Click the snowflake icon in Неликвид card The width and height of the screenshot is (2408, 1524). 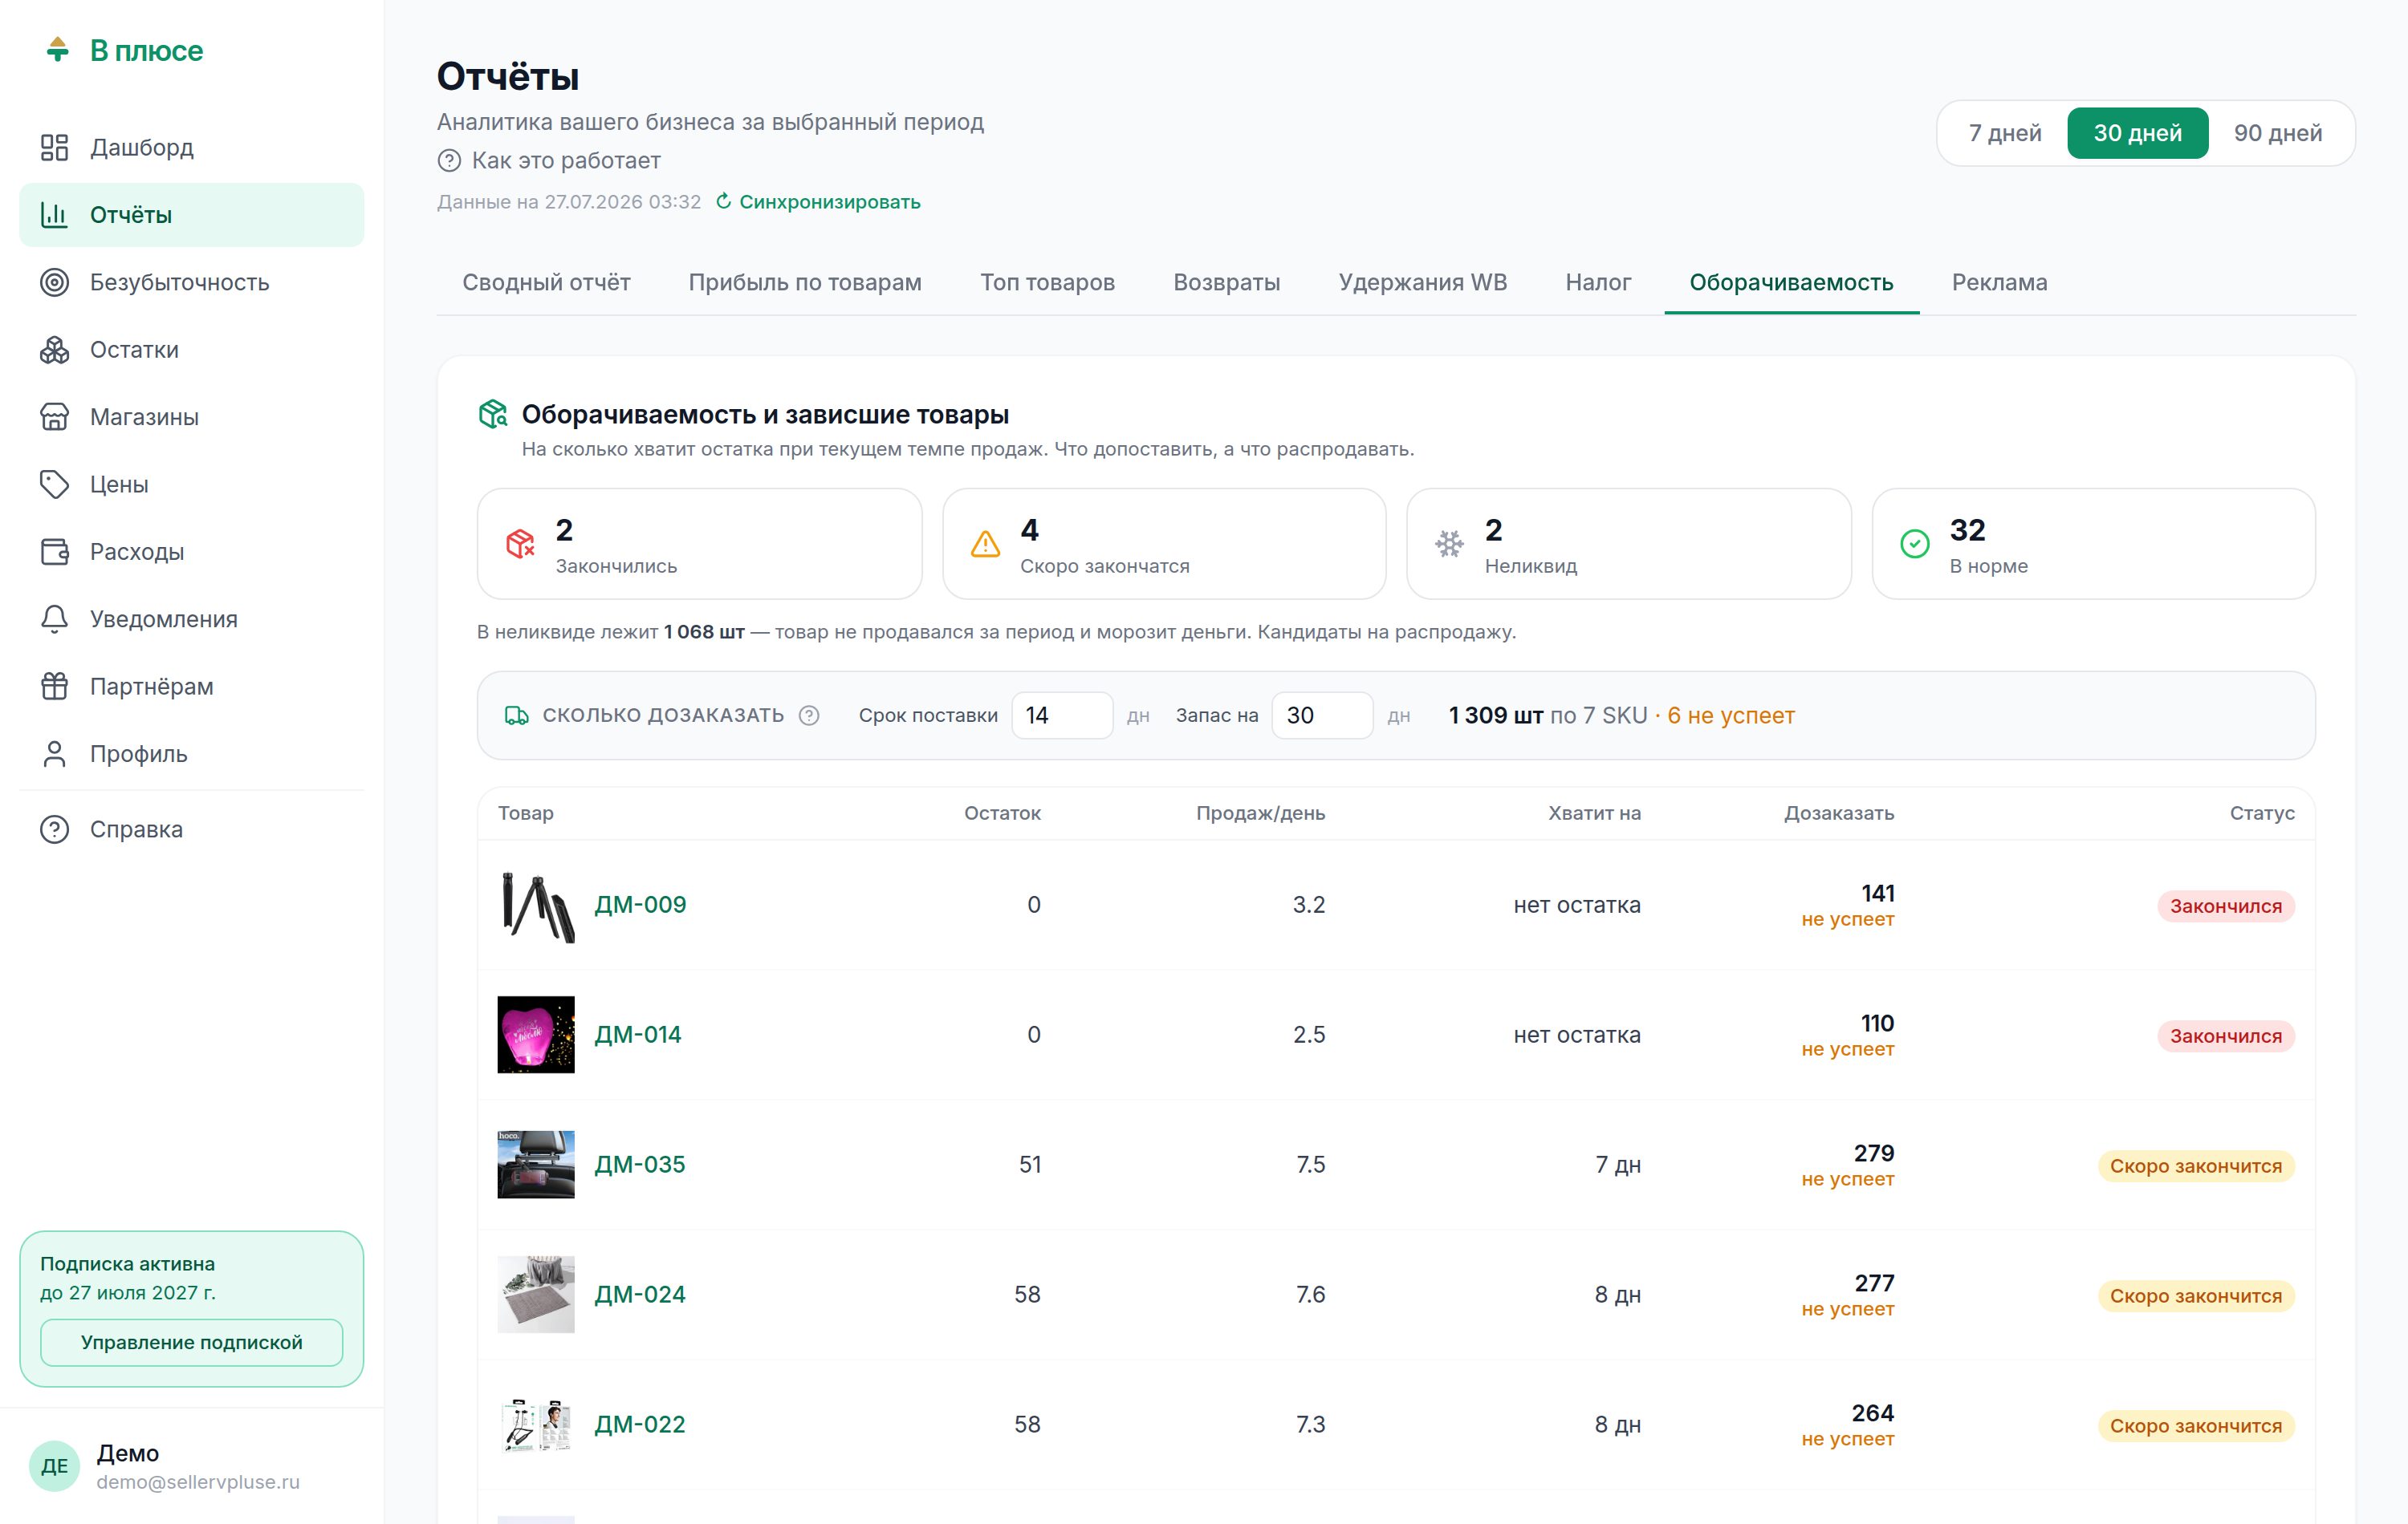[1449, 544]
